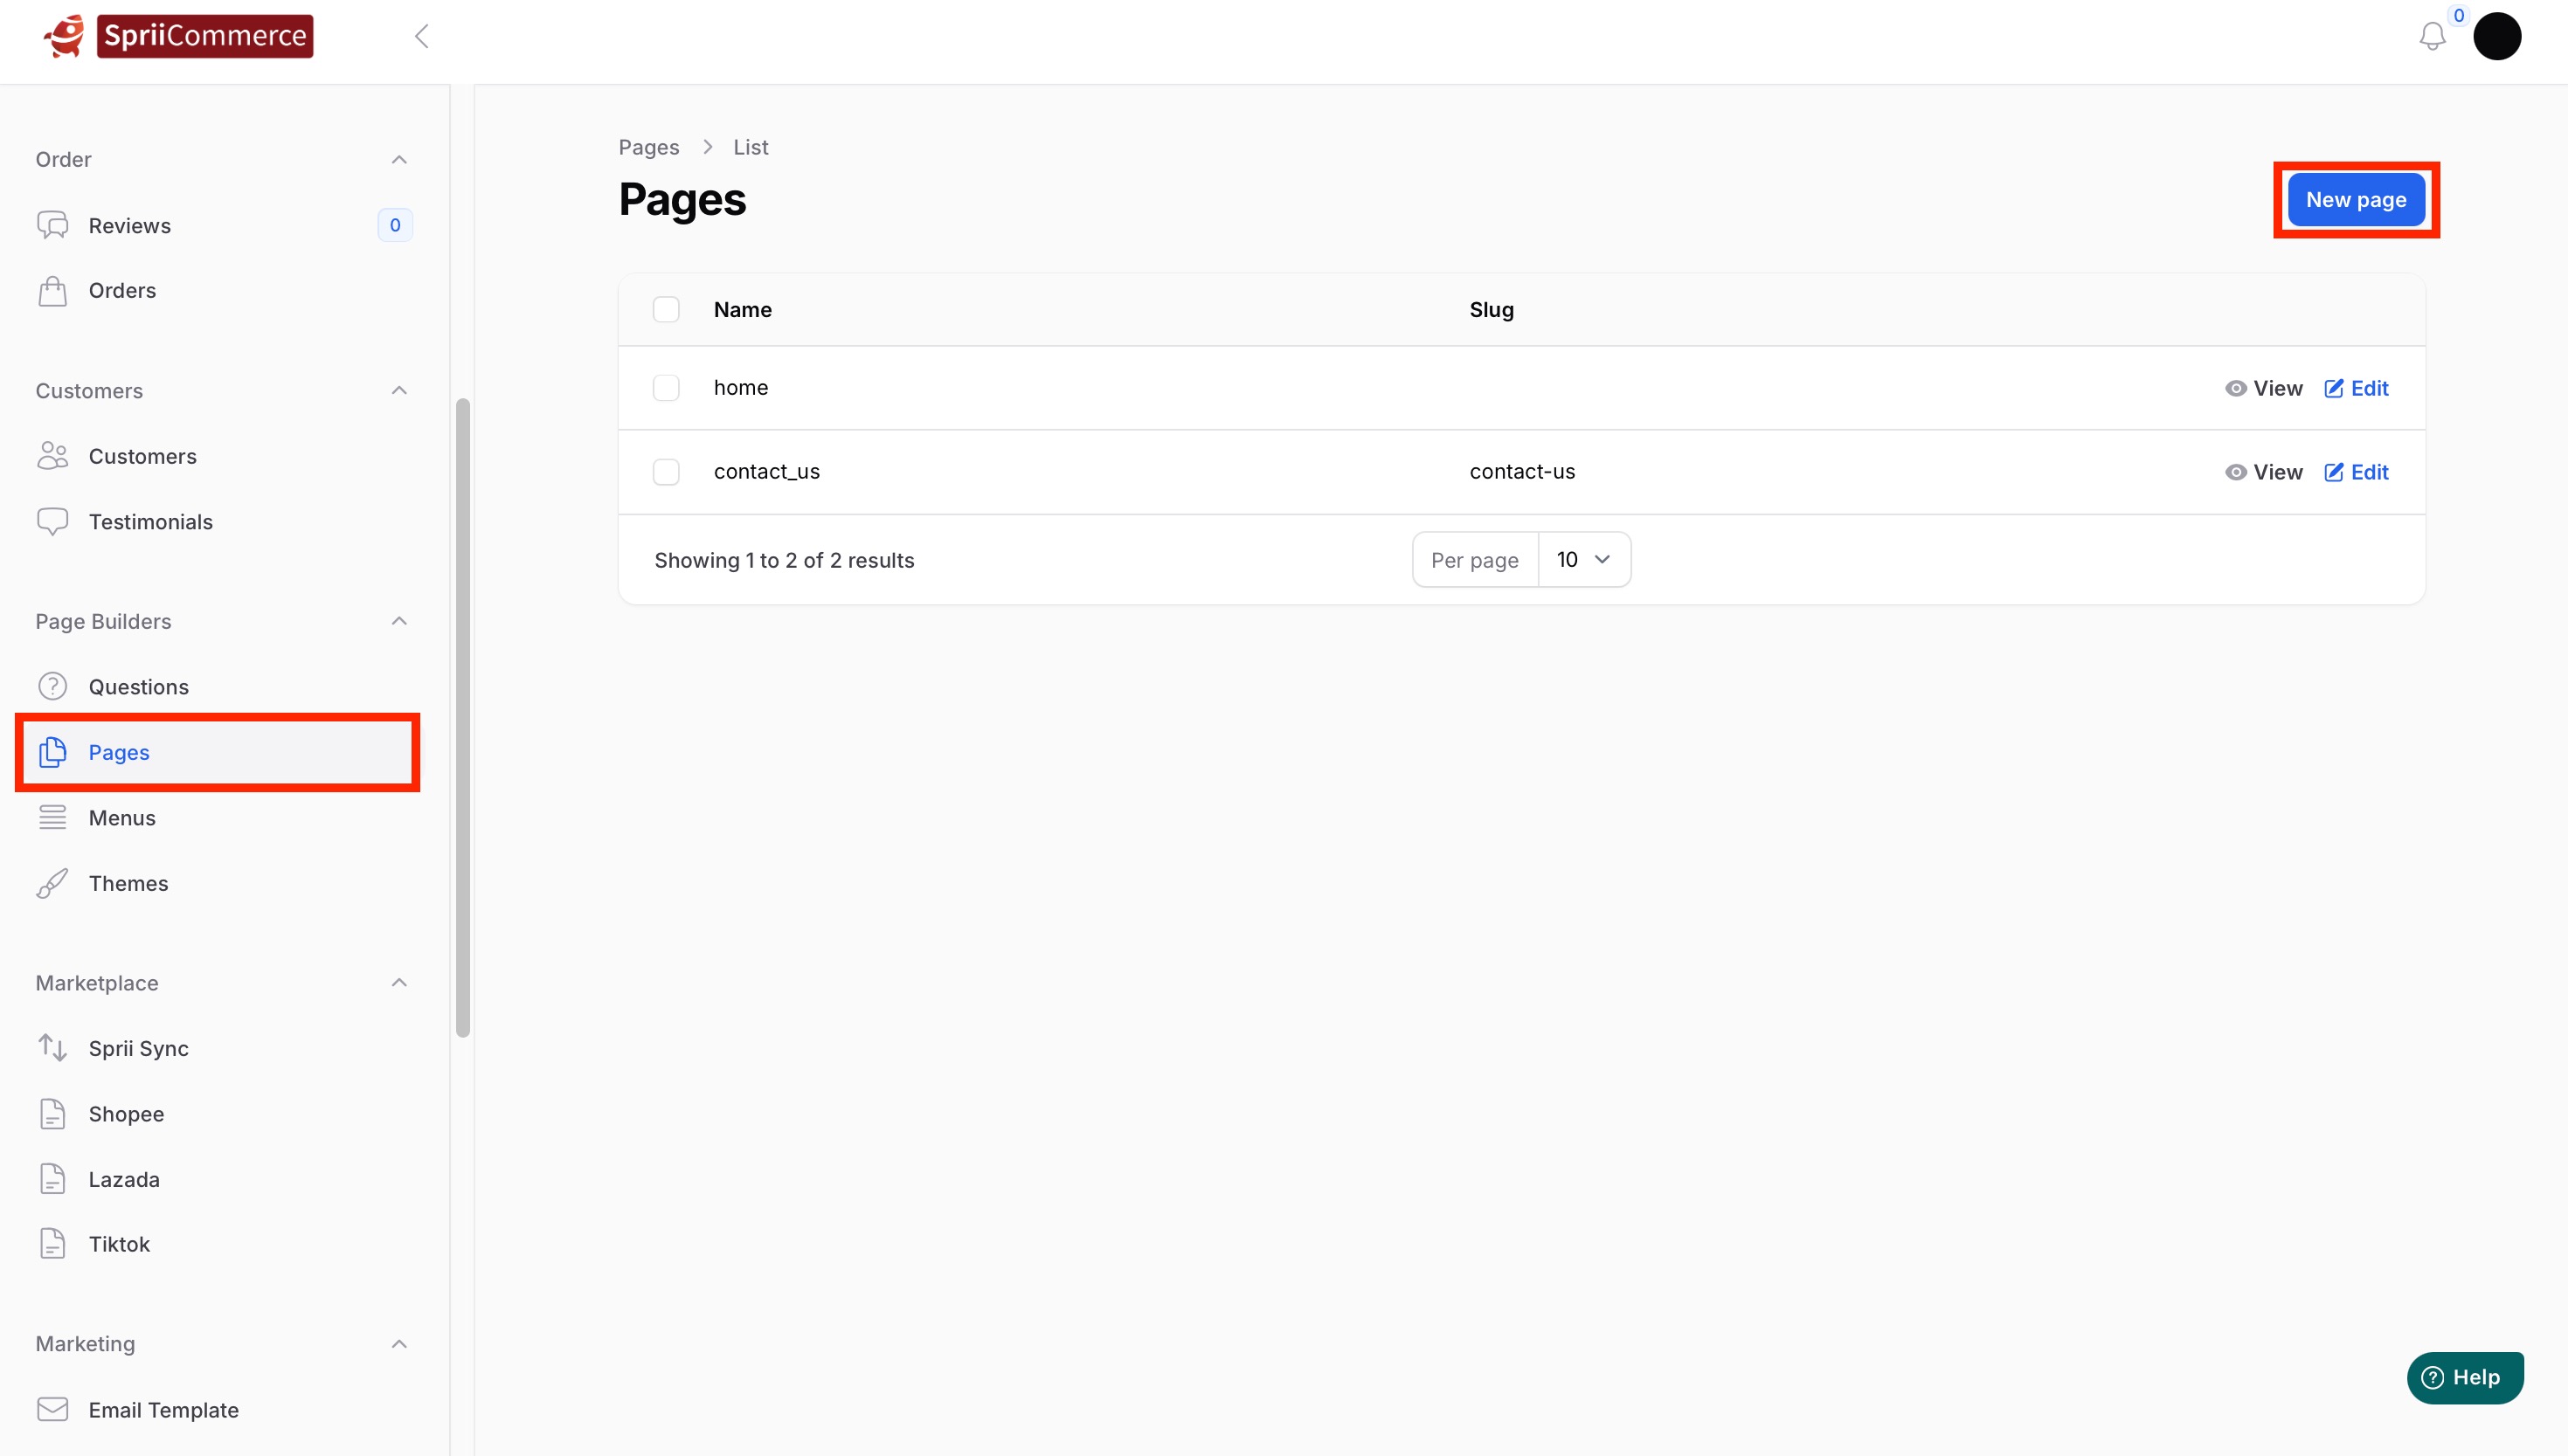Click the Themes paintbrush icon
2568x1456 pixels.
52,883
